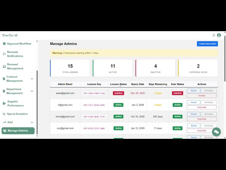Image resolution: width=226 pixels, height=170 pixels.
Task: Open the user profile avatar icon
Action: point(219,35)
